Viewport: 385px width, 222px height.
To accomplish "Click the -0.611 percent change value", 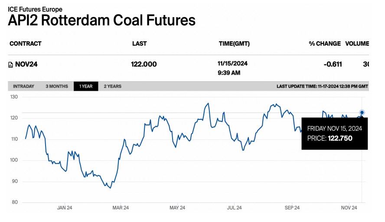I will [x=333, y=64].
